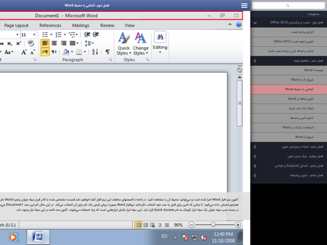
Task: Sort text with A-Z icon
Action: click(x=95, y=51)
